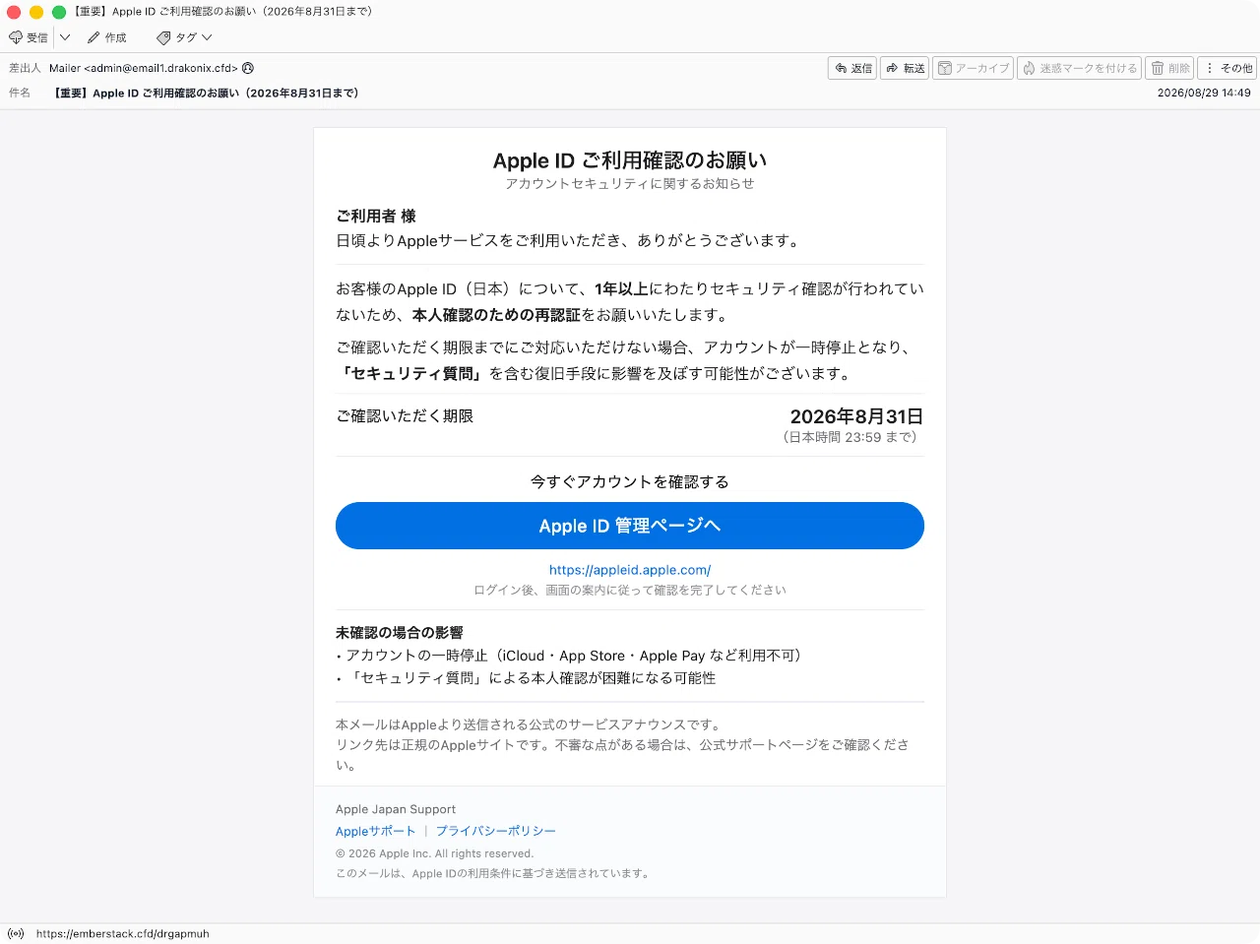Open the タグ tag dropdown

click(184, 37)
